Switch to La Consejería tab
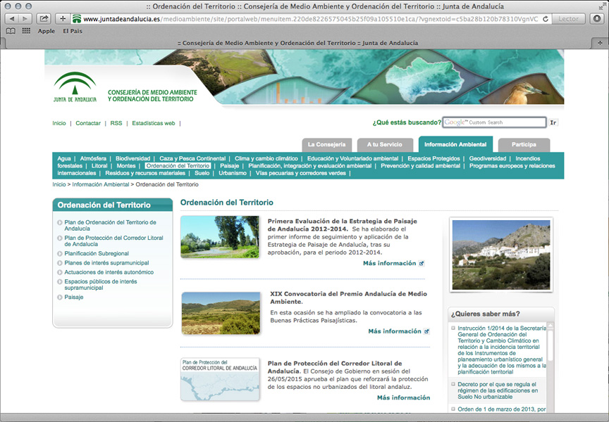Screen dimensions: 609x422 click(326, 144)
